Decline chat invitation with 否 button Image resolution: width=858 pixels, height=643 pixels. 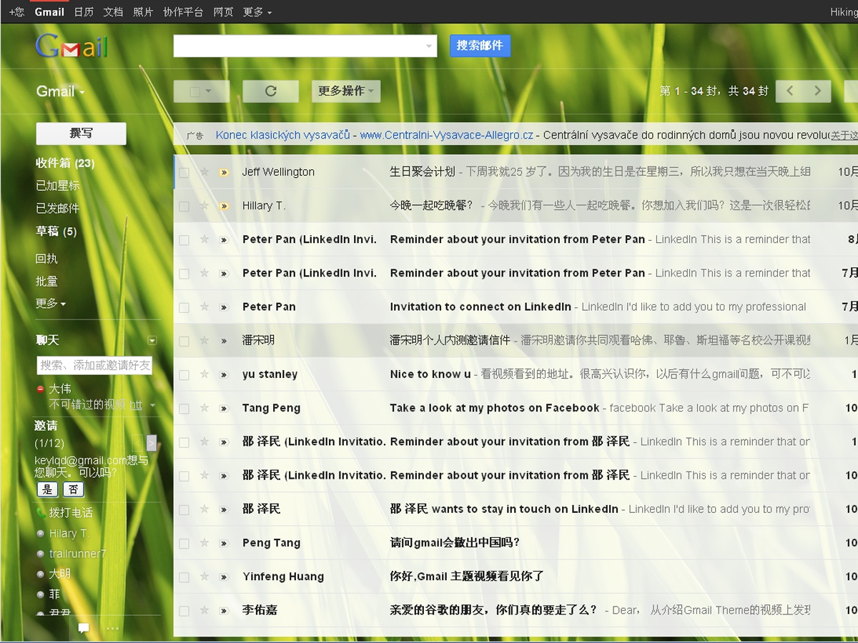tap(74, 489)
